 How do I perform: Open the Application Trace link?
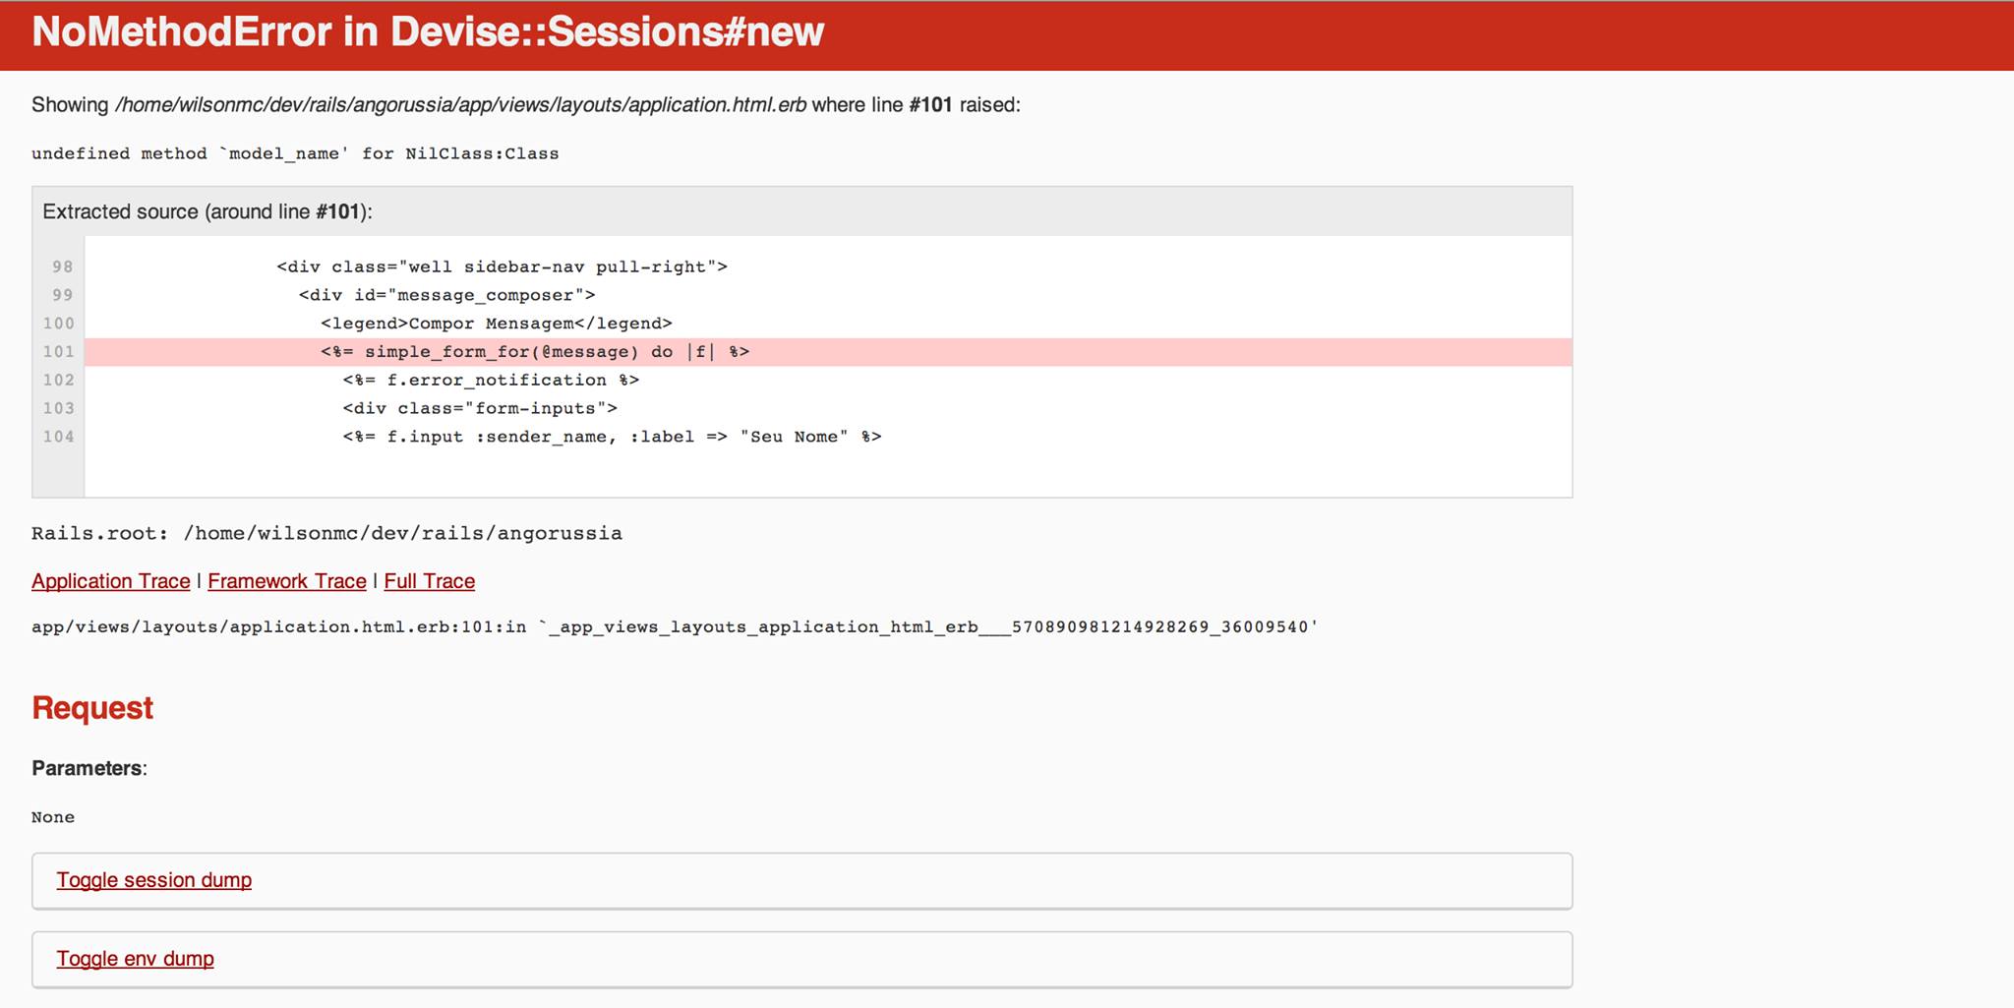click(110, 581)
